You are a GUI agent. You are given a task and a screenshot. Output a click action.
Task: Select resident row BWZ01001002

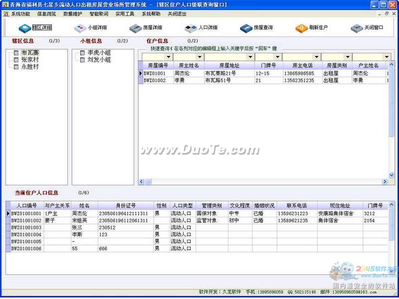pos(197,220)
